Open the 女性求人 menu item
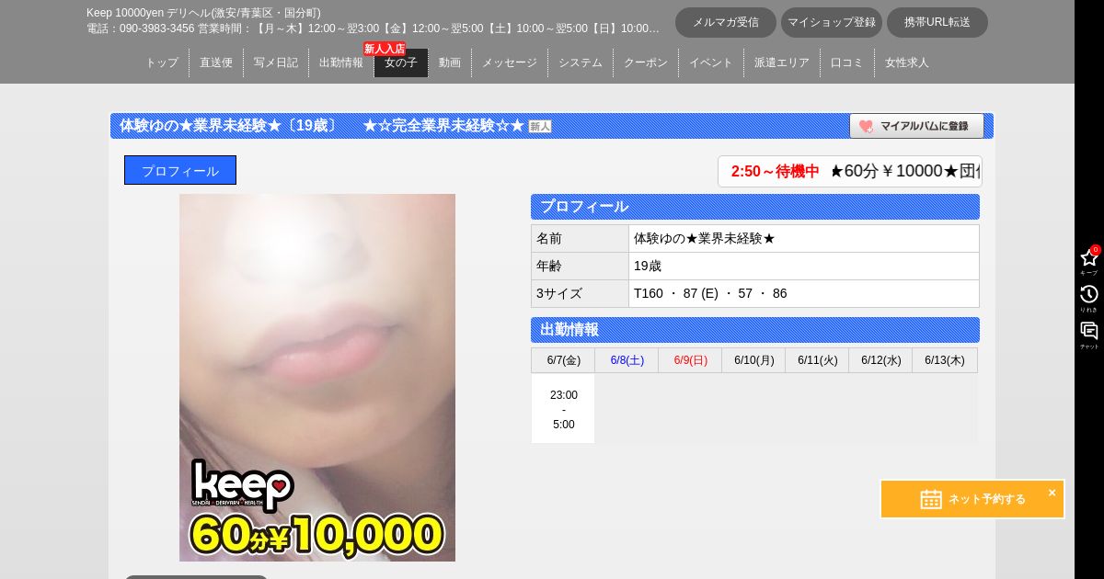The height and width of the screenshot is (579, 1104). tap(907, 62)
